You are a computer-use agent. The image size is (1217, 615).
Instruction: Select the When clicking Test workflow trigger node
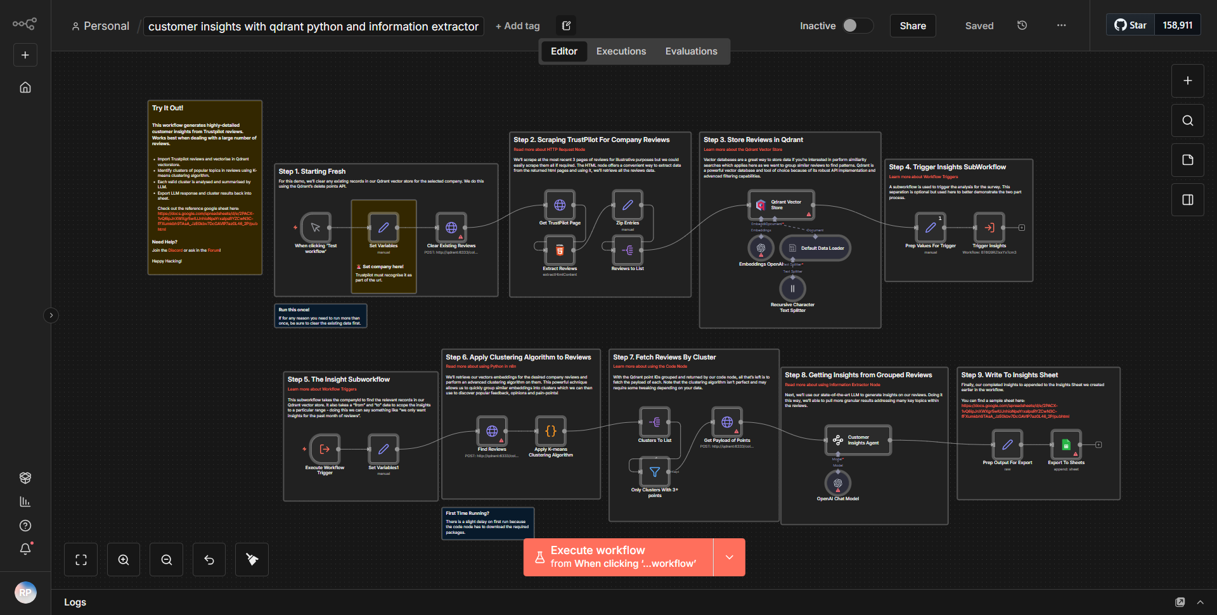click(x=316, y=228)
